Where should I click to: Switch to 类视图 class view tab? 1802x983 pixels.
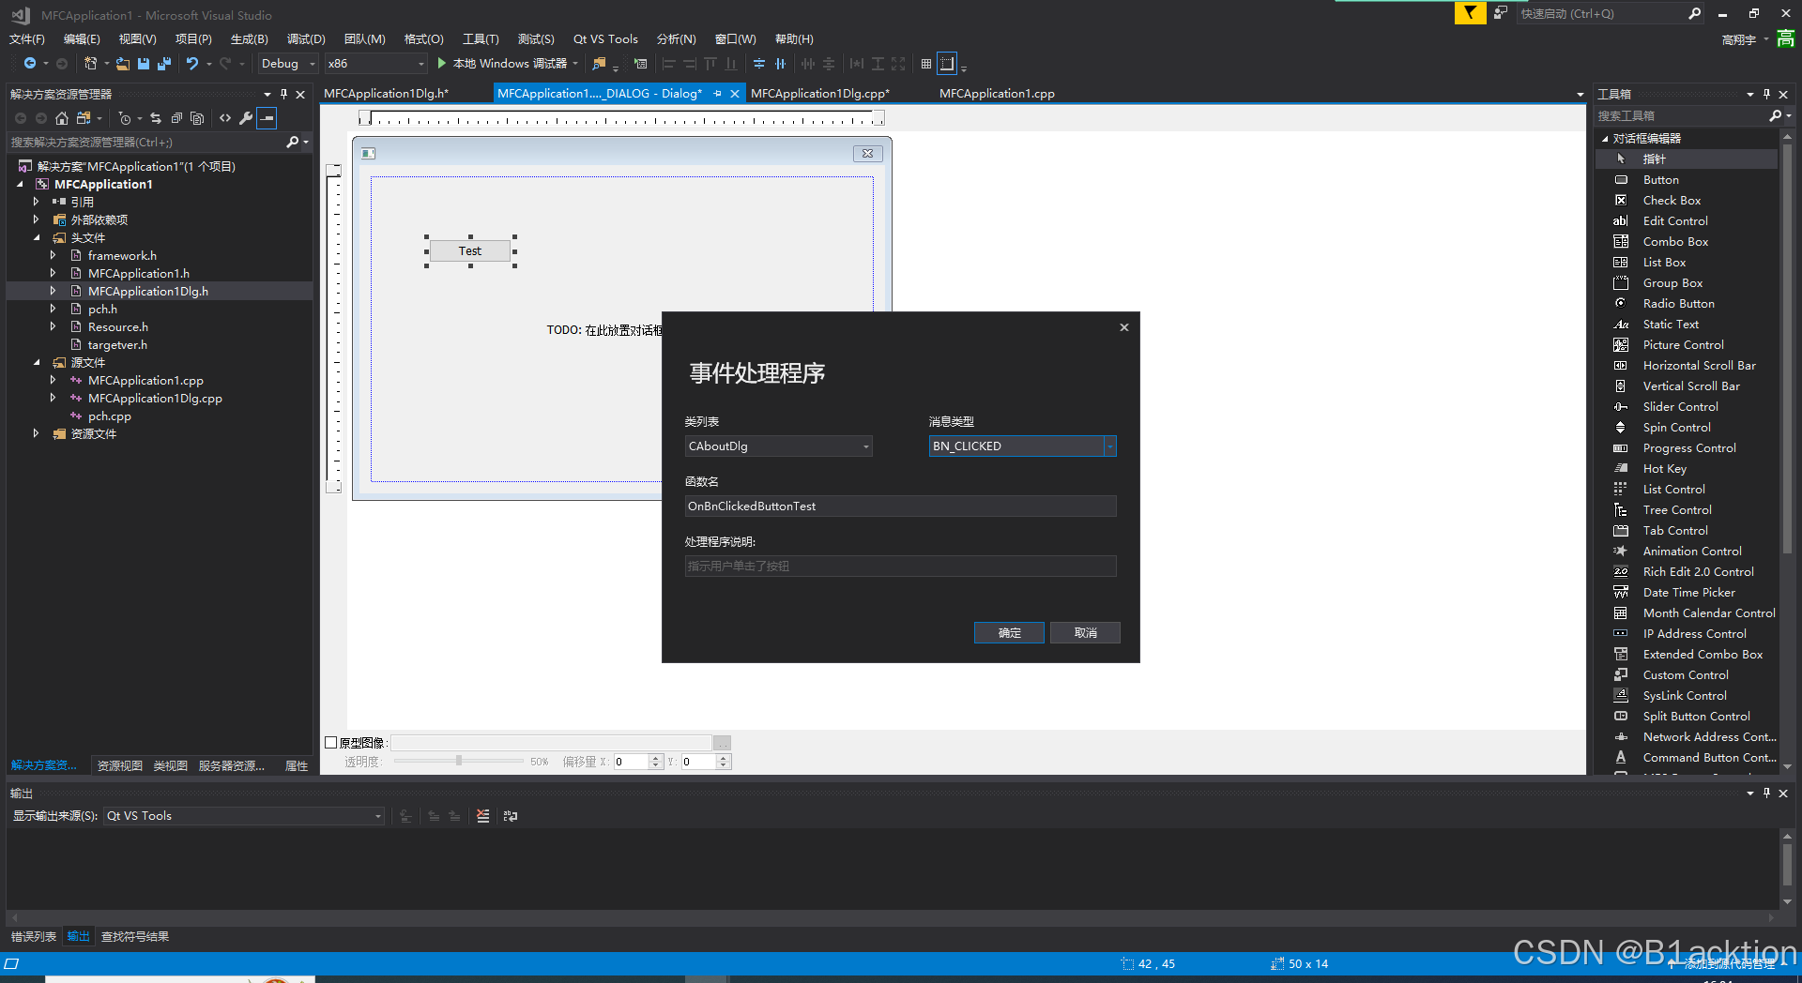pyautogui.click(x=170, y=766)
